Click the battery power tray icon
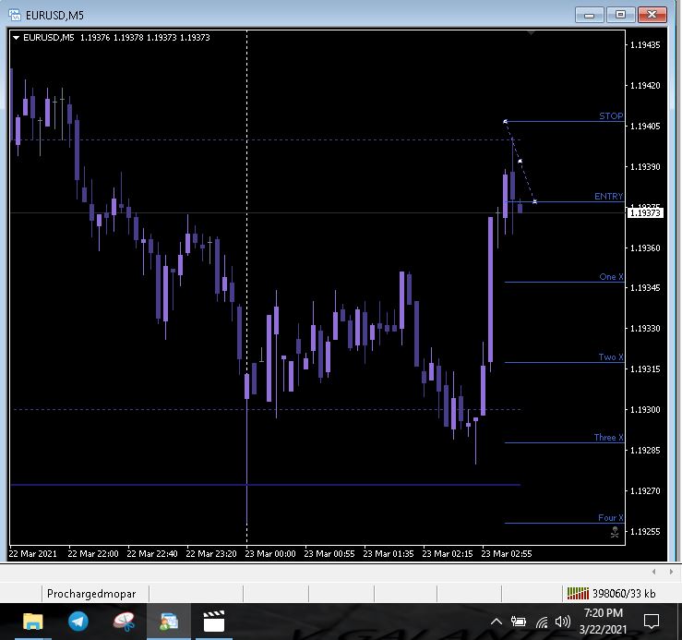 click(519, 622)
